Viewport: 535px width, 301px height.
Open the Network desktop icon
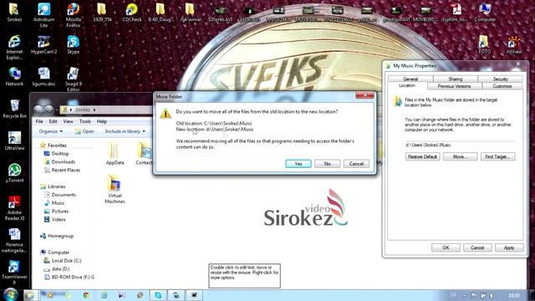click(14, 76)
